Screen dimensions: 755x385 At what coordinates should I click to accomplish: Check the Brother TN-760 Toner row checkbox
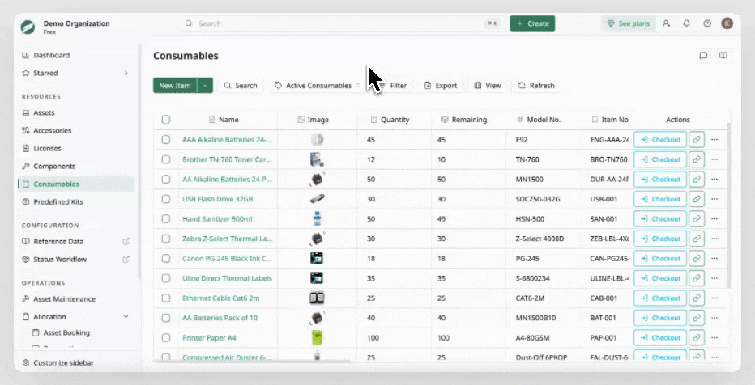click(x=165, y=159)
